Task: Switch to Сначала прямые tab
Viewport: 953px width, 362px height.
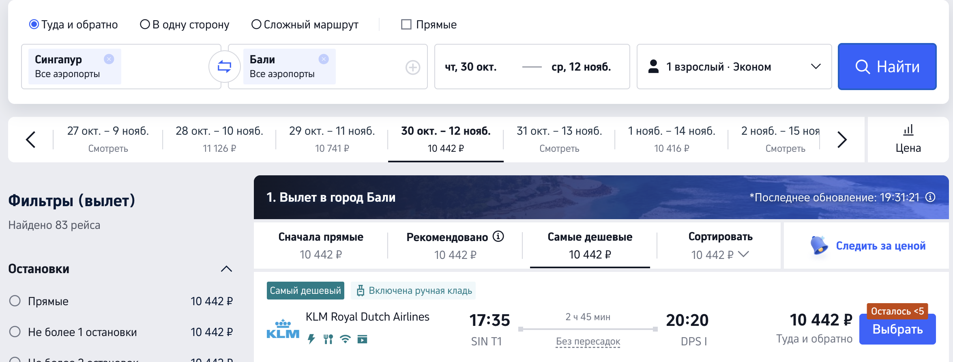Action: 320,245
